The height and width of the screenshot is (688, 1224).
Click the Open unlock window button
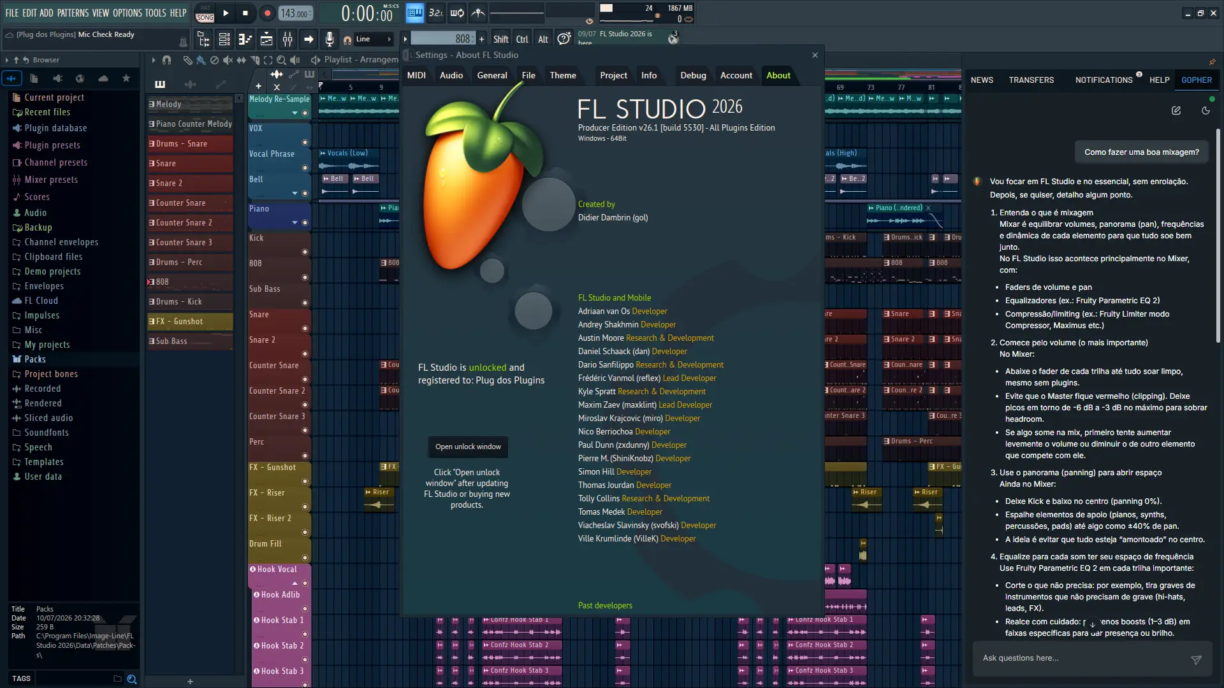tap(468, 447)
